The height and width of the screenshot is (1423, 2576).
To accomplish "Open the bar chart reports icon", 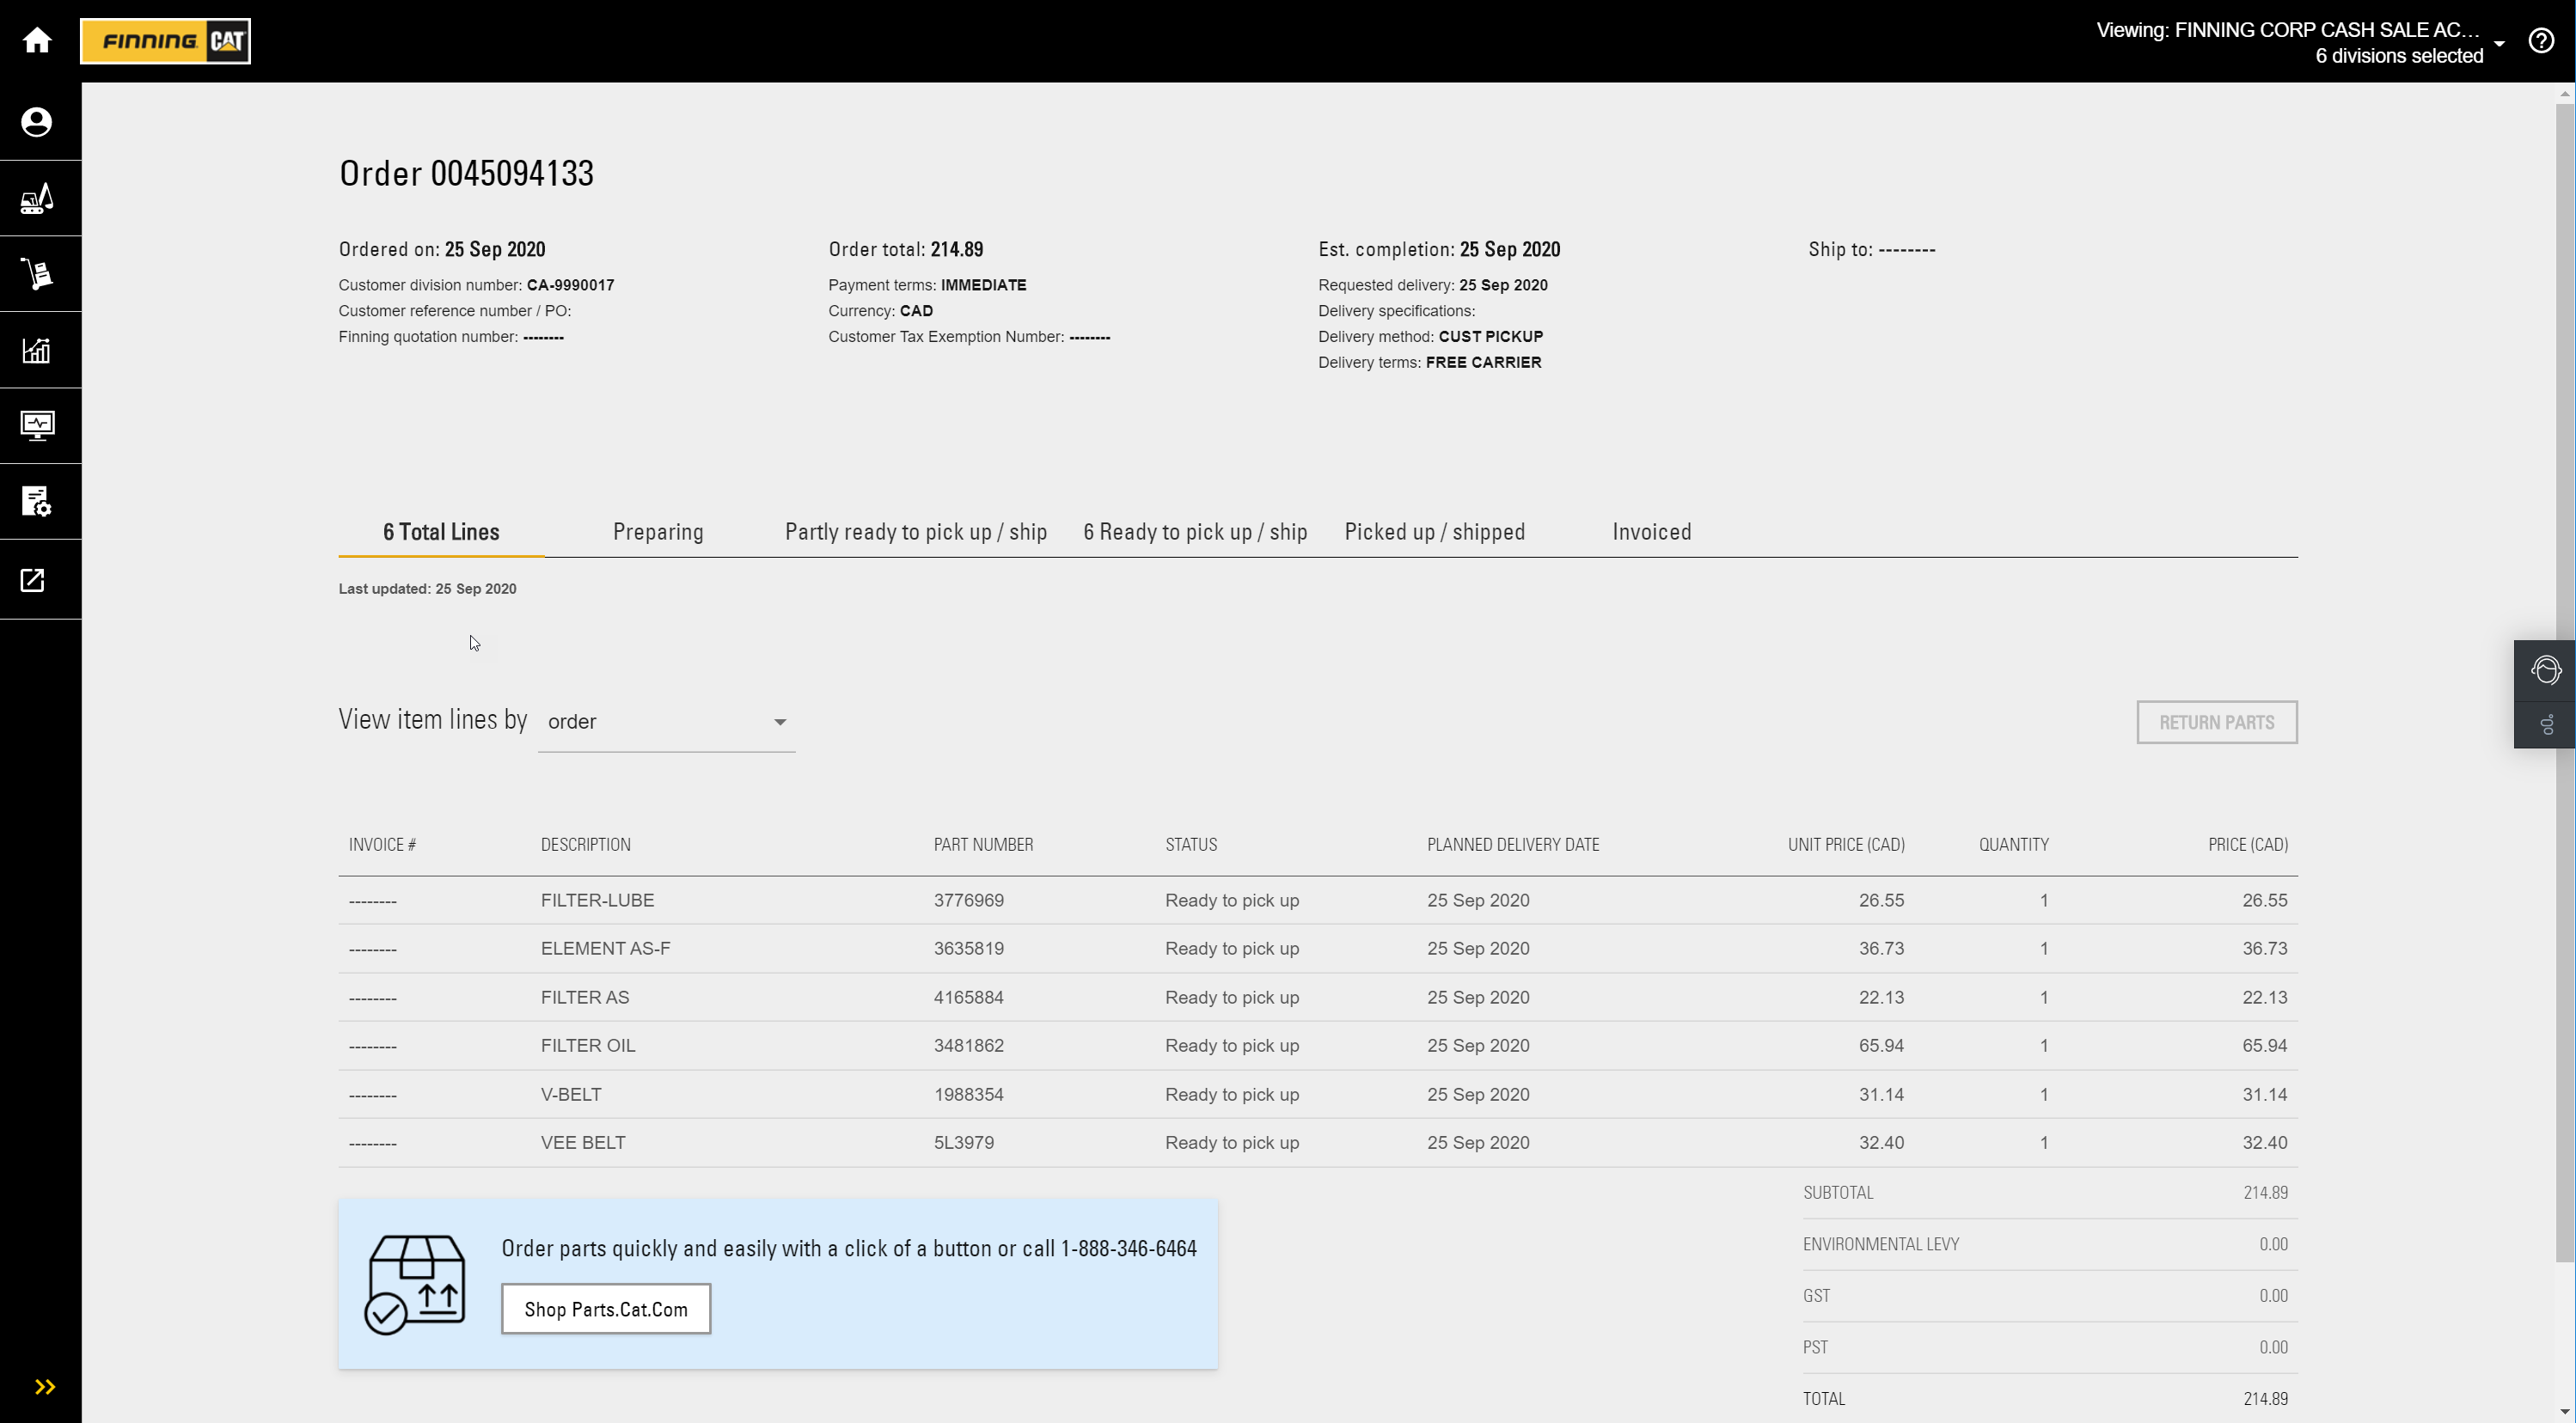I will click(37, 350).
